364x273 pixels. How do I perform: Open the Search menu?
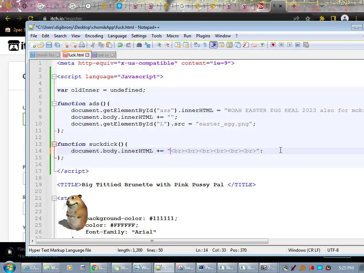click(60, 36)
